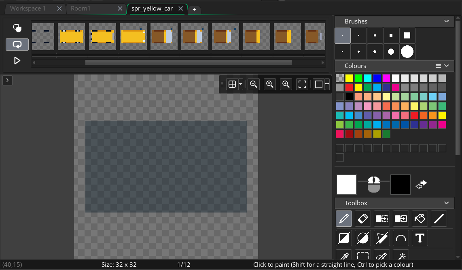Pick the transparent checkered palette swatch
Viewport: 462px width, 270px height.
pos(340,78)
